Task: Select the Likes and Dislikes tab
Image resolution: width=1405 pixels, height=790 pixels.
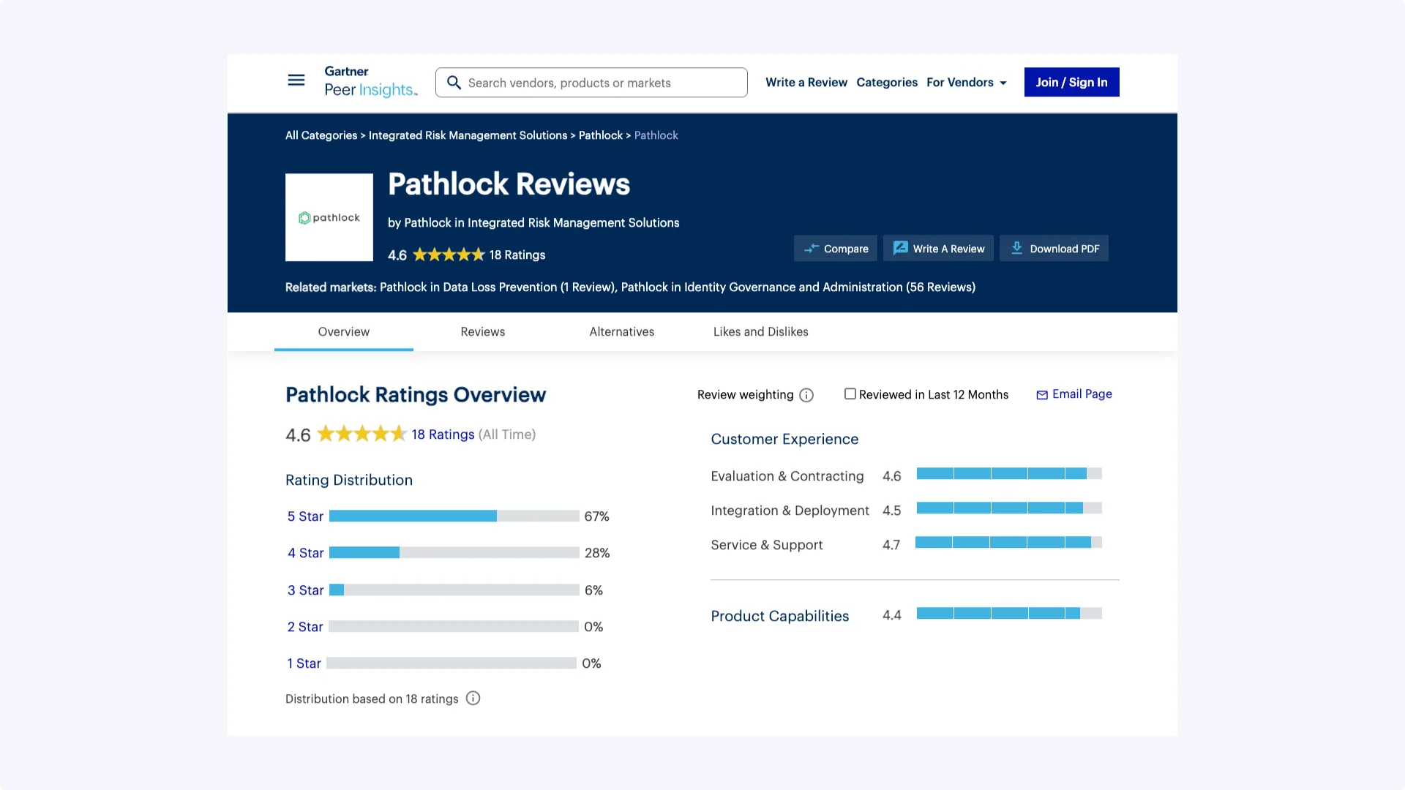Action: pyautogui.click(x=760, y=332)
